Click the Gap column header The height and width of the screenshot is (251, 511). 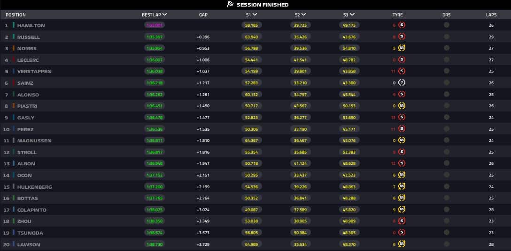click(203, 15)
